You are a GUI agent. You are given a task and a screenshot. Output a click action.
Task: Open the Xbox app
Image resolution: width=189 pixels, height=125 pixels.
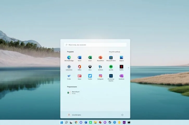(90, 68)
